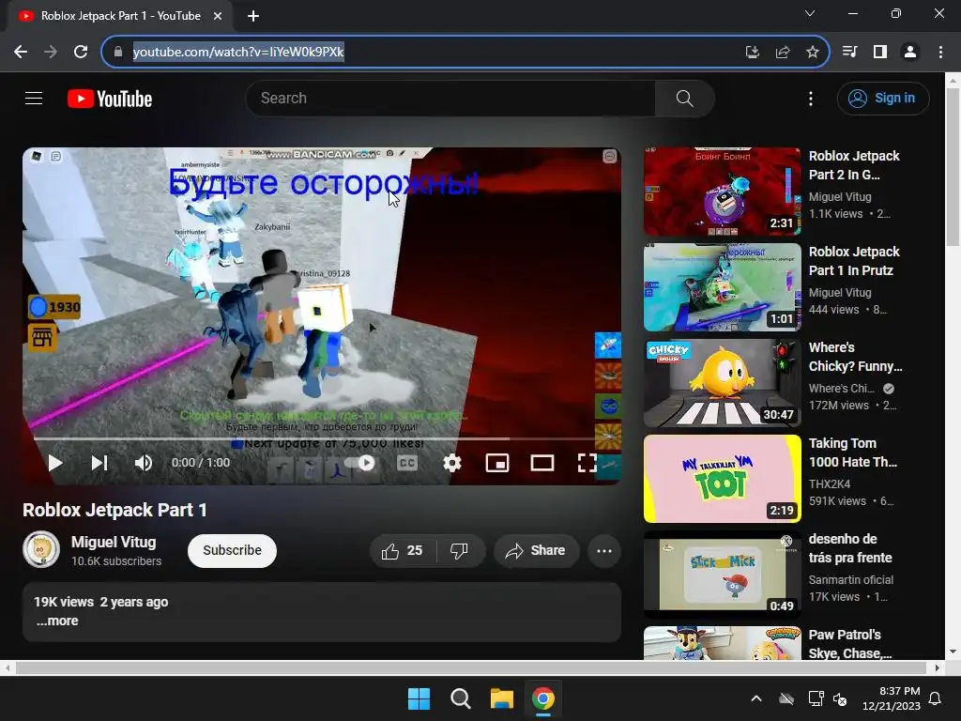This screenshot has height=721, width=961.
Task: Open network display tray icon
Action: pos(816,698)
